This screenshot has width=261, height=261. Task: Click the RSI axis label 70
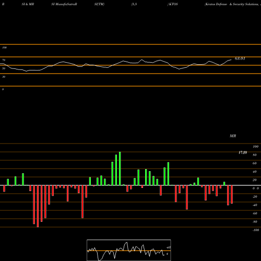4,60
